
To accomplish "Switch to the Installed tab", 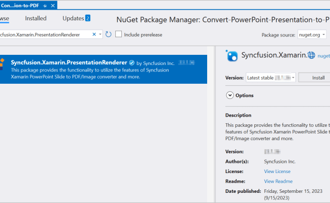I will click(x=36, y=18).
